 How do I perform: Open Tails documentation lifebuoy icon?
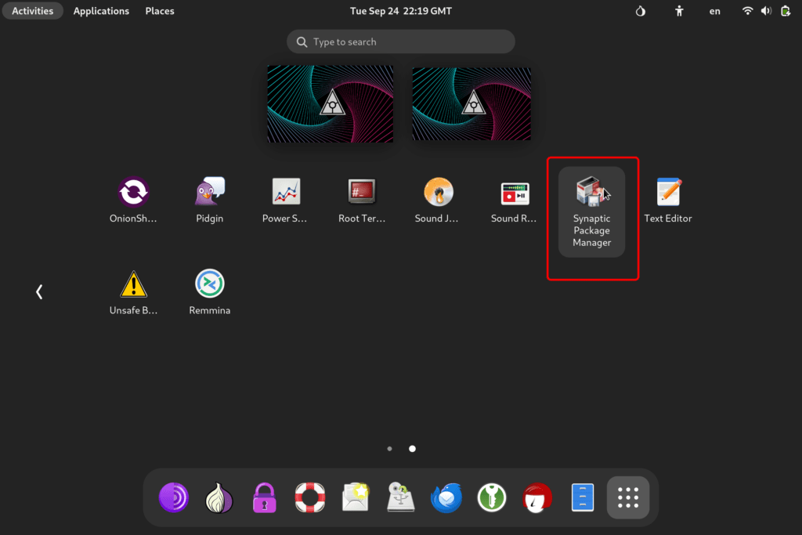pyautogui.click(x=310, y=497)
